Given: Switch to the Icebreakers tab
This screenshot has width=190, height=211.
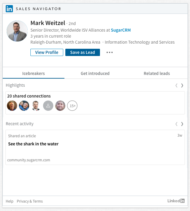Looking at the screenshot, I should pyautogui.click(x=33, y=73).
